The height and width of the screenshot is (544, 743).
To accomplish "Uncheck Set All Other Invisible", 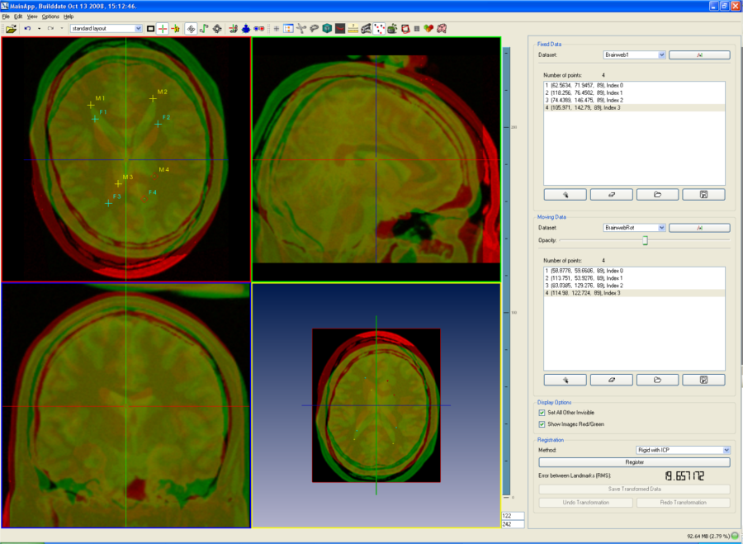I will pos(542,412).
